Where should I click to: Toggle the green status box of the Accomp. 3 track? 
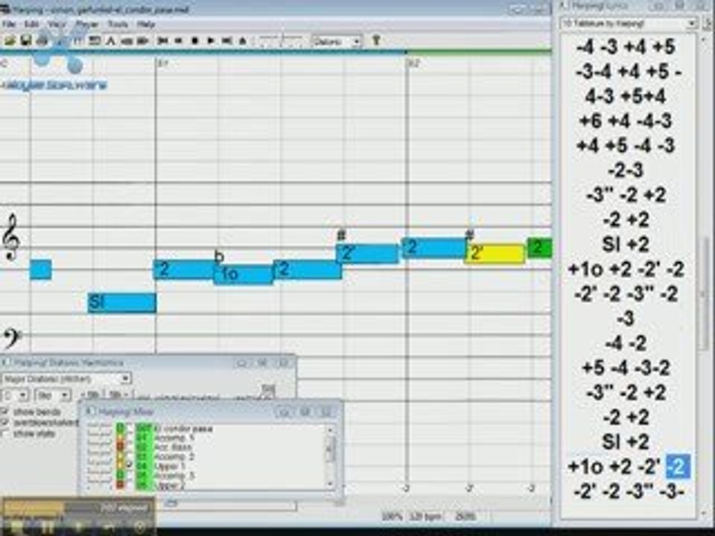tap(121, 475)
